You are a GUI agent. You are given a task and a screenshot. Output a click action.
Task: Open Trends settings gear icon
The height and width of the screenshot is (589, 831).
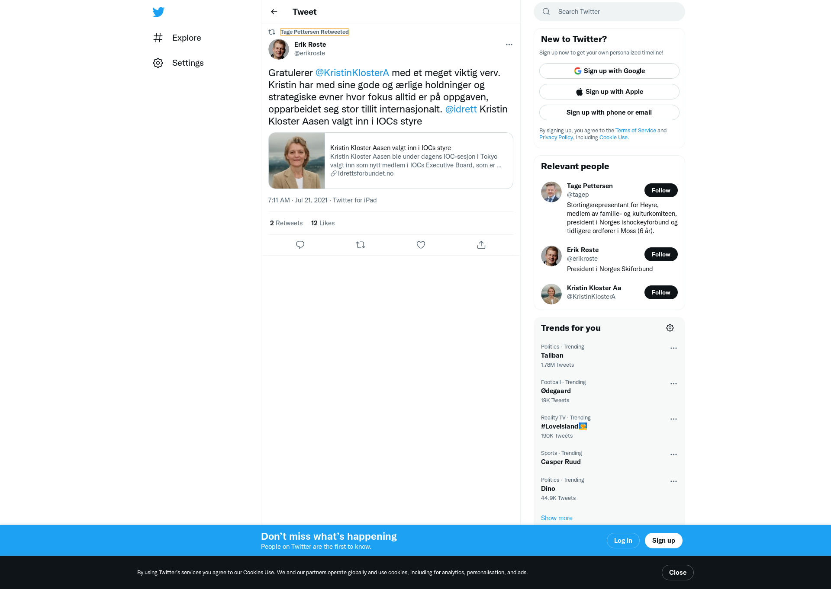(670, 328)
